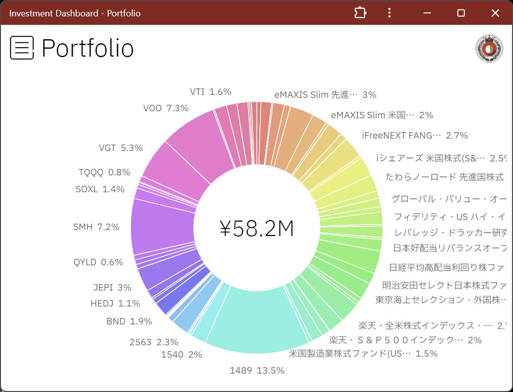513x392 pixels.
Task: Click the eMAXIS Slim 先進 3% label
Action: [325, 94]
